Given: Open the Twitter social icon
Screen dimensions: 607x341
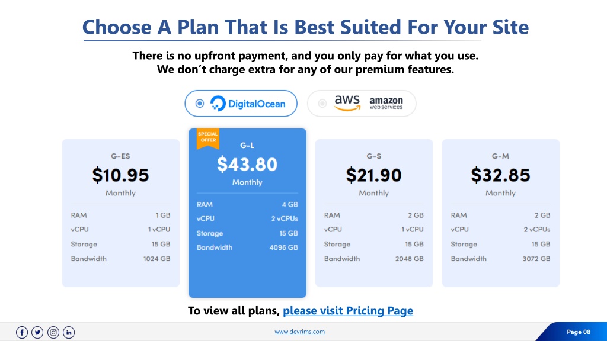Looking at the screenshot, I should point(37,332).
